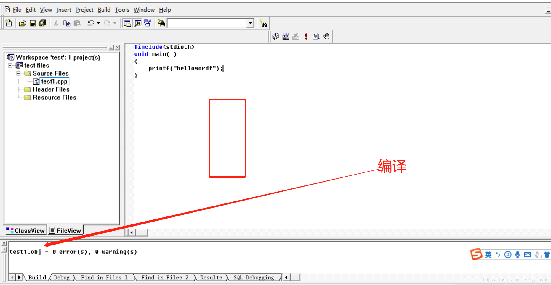Select the Find in Files 2 tab
551x285 pixels.
(165, 277)
